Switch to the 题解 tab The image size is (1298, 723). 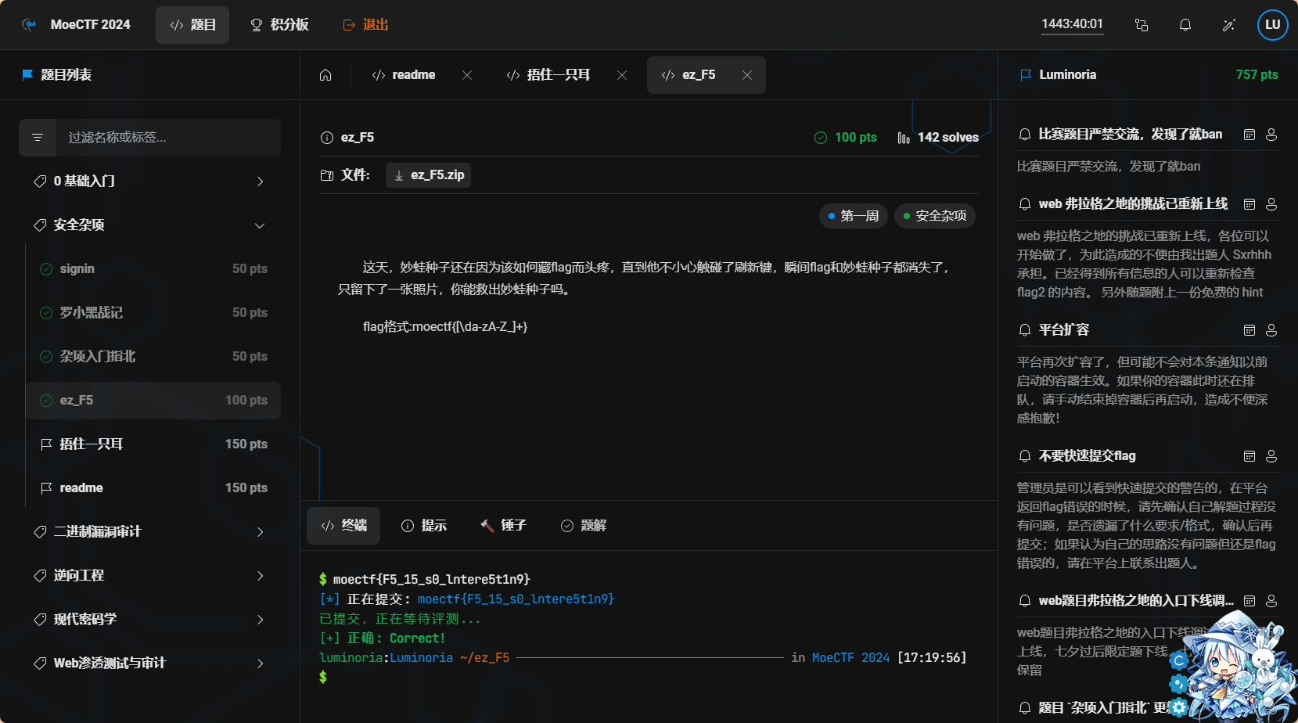[584, 526]
